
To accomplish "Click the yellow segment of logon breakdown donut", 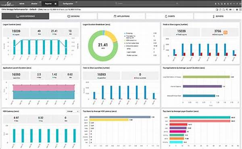I will pos(111,36).
